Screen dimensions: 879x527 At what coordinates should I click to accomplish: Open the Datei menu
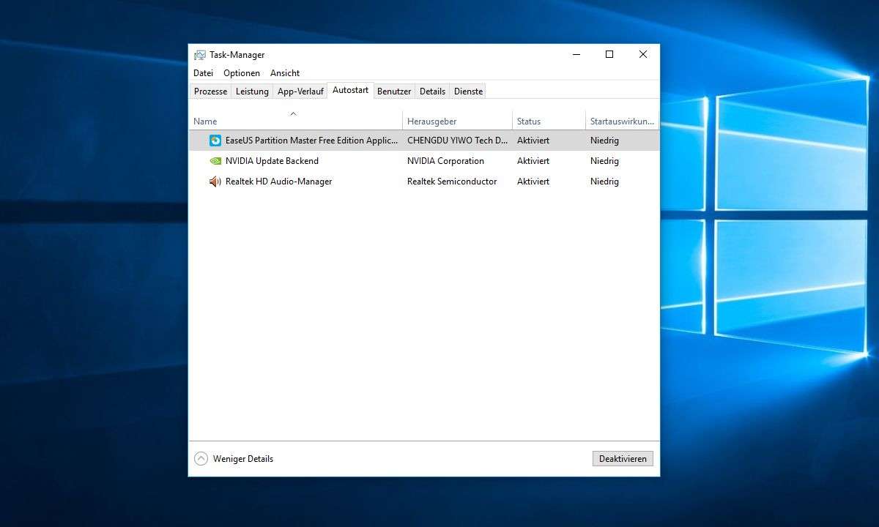203,73
